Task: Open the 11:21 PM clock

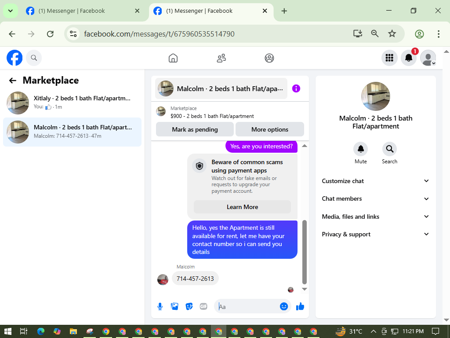Action: coord(413,331)
